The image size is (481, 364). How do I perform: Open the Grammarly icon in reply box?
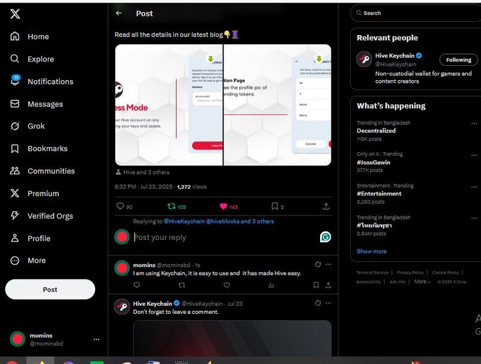point(326,237)
